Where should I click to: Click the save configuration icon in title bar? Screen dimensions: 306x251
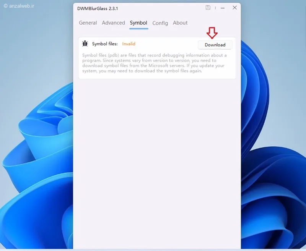pos(208,8)
